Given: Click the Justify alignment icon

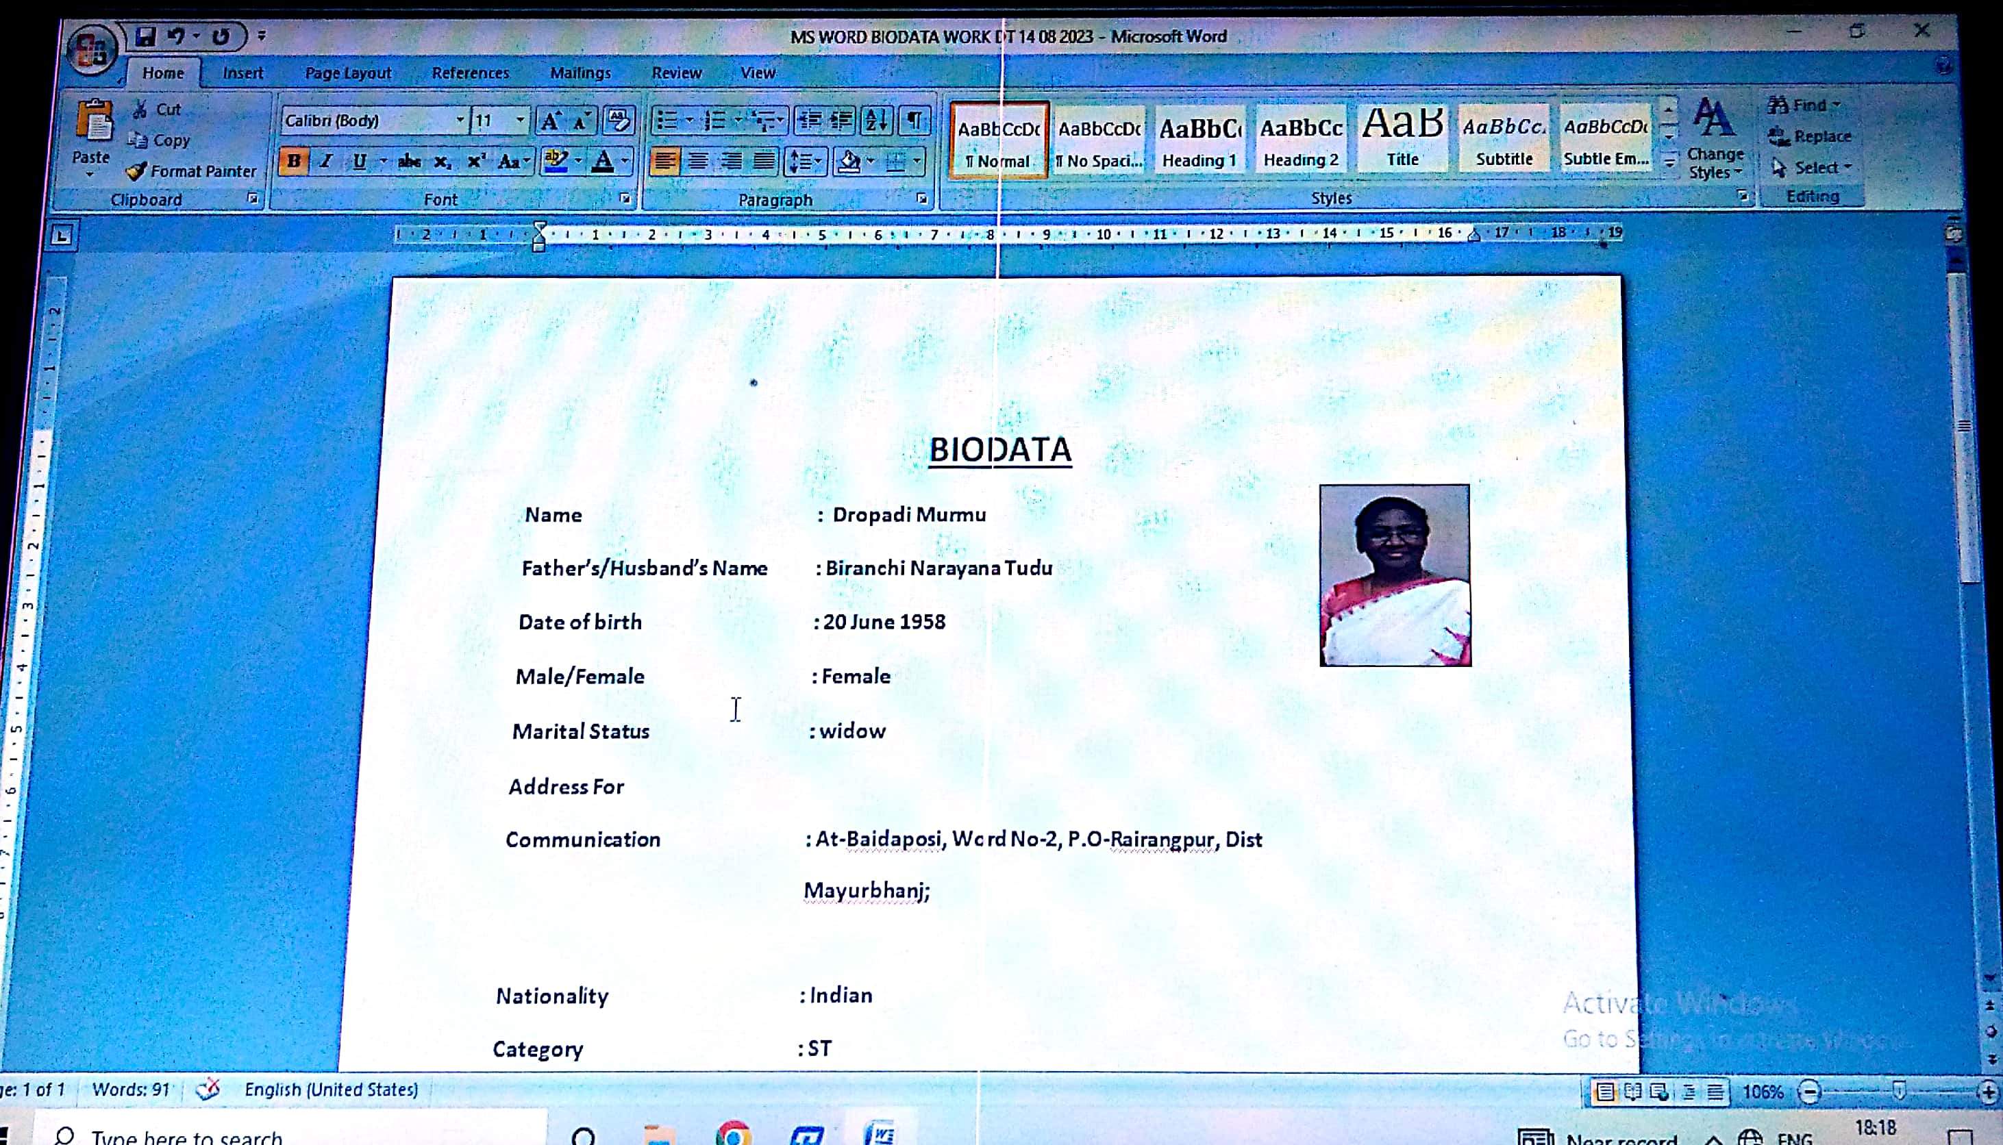Looking at the screenshot, I should tap(764, 161).
